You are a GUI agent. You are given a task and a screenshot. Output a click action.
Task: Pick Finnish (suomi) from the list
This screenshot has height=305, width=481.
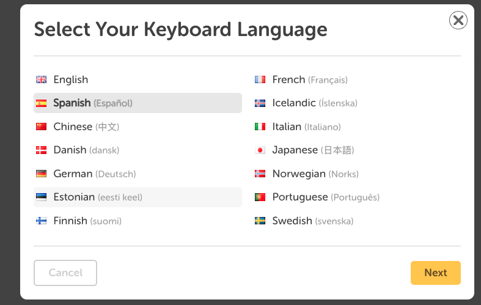click(138, 221)
